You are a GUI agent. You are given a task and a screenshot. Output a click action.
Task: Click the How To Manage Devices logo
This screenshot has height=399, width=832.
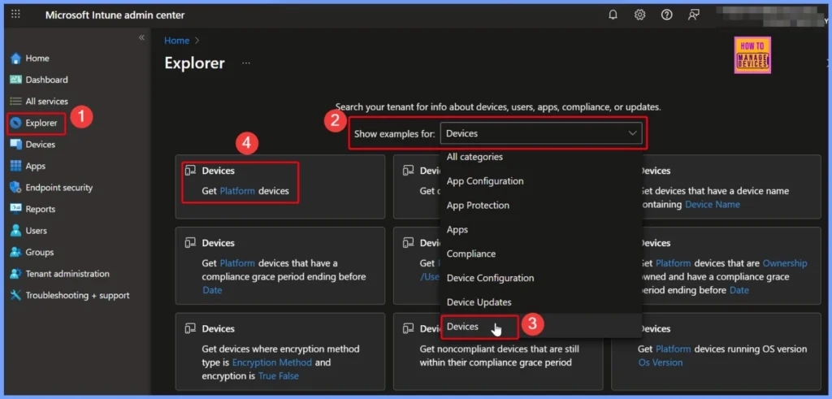752,54
